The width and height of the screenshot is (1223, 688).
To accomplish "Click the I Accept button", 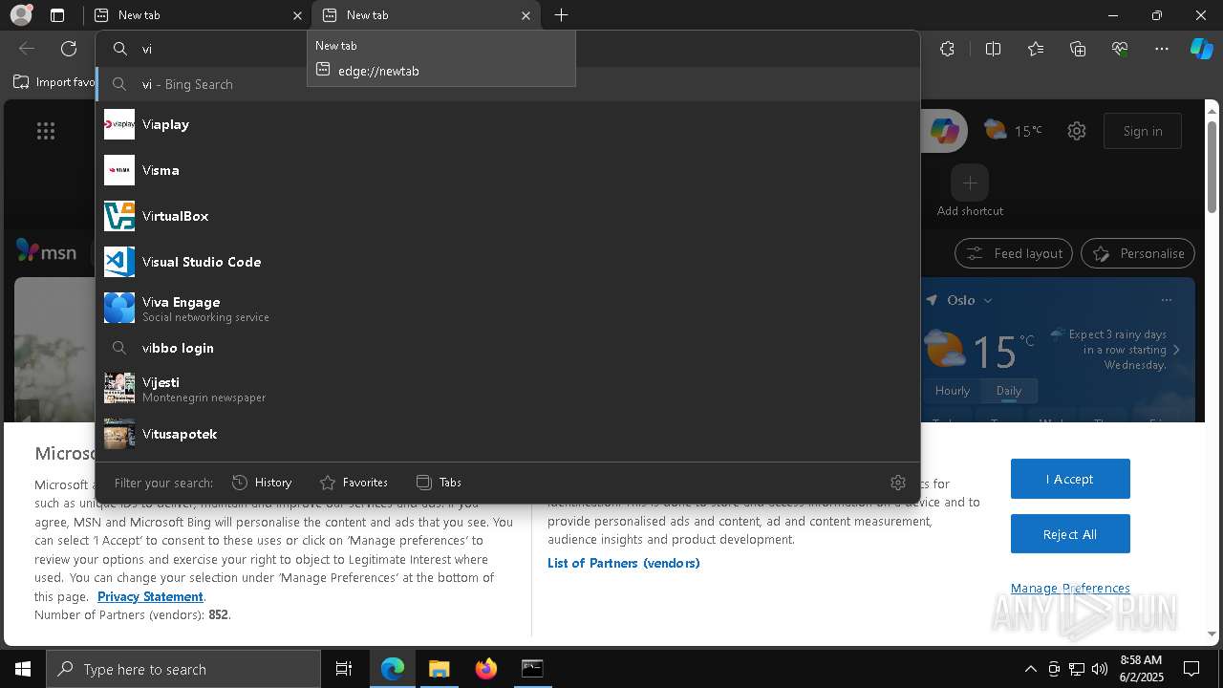I will (x=1070, y=479).
